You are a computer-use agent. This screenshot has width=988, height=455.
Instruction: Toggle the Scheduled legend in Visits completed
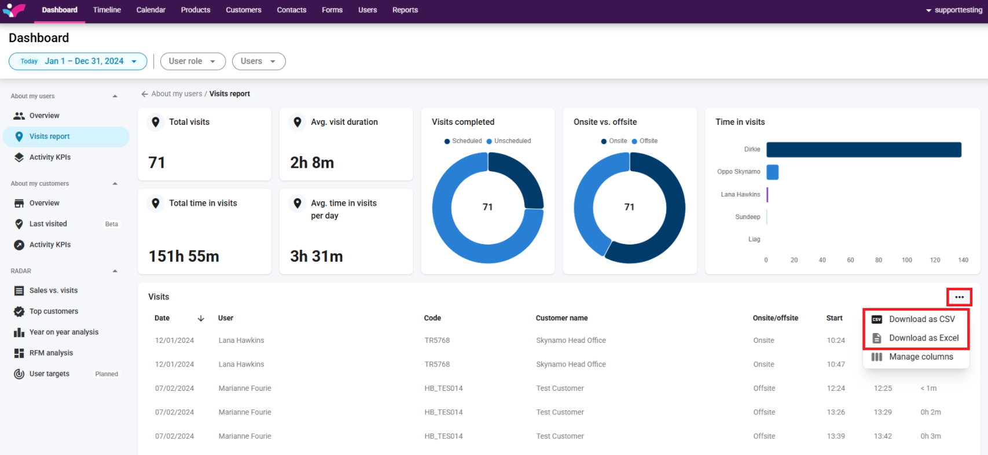click(463, 141)
